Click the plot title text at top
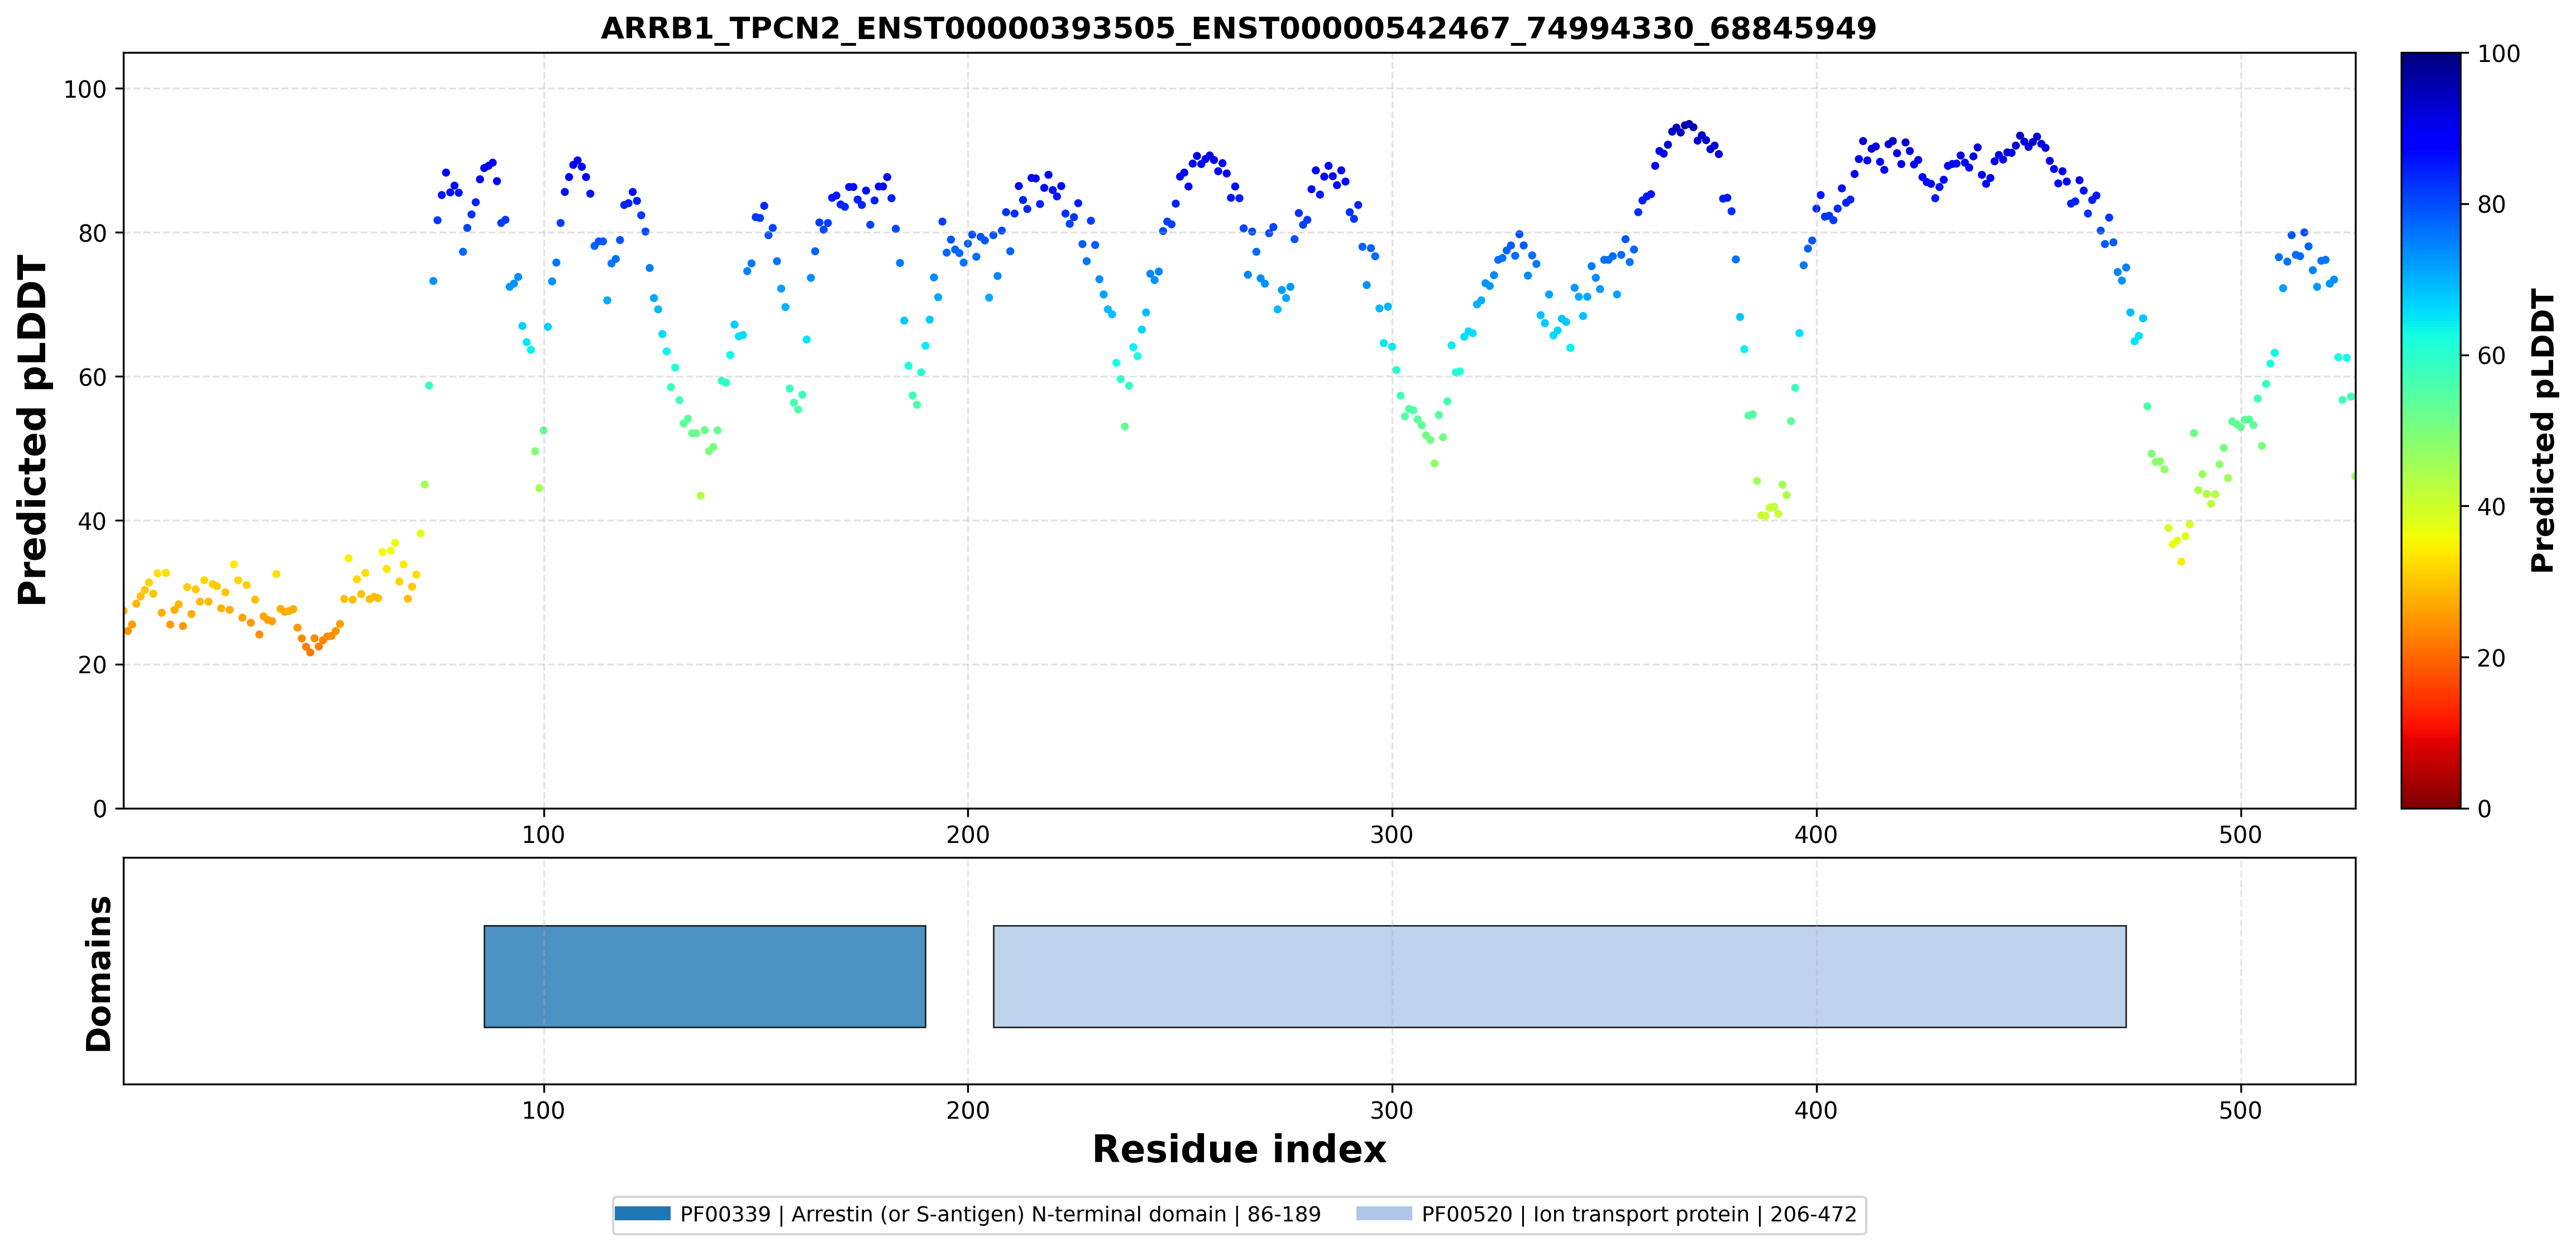Screen dimensions: 2576x1251 [1238, 28]
